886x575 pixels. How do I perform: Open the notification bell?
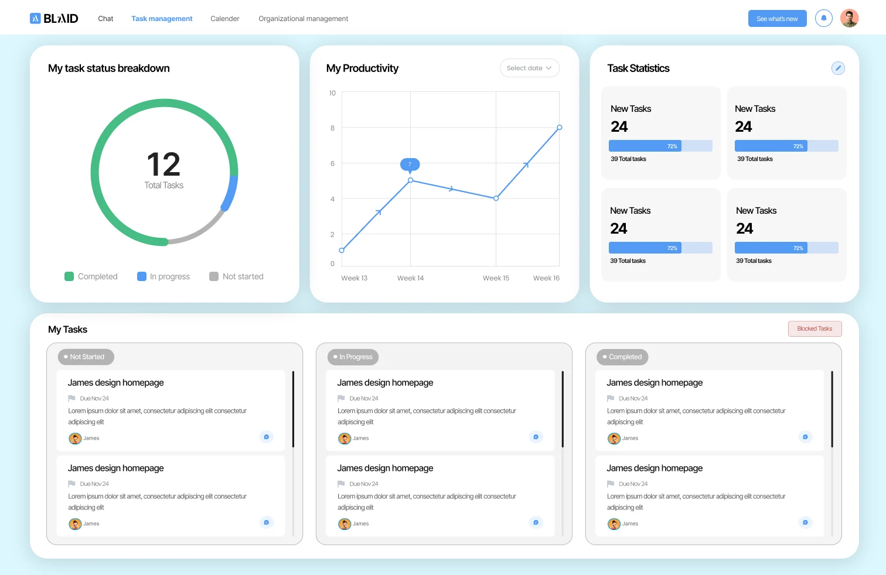click(x=824, y=18)
